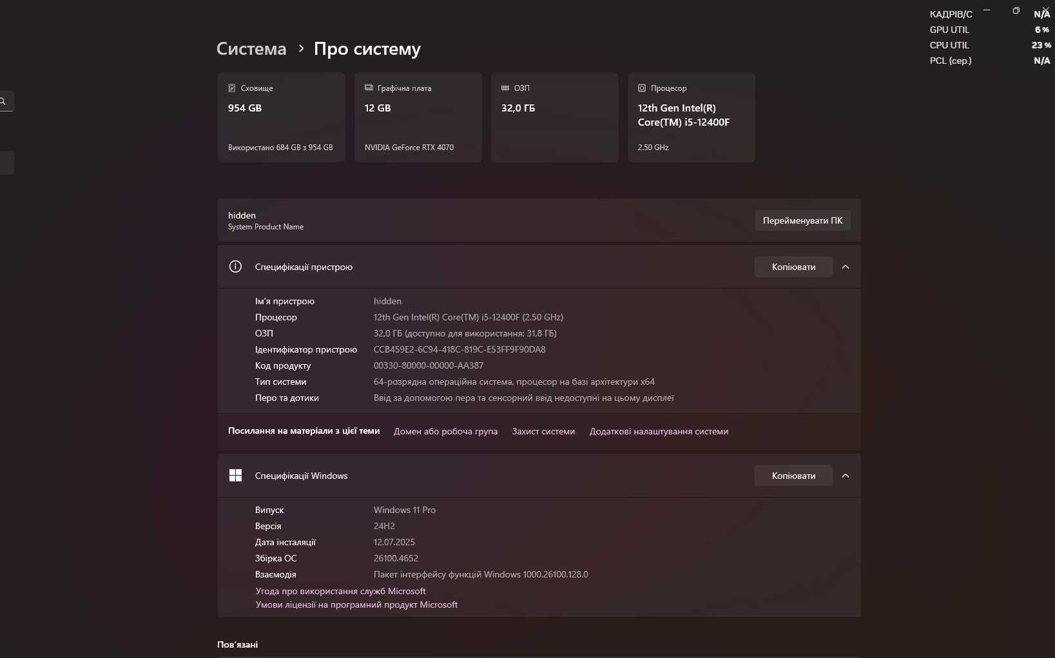Open Угода про використання служб Microsoft
This screenshot has width=1055, height=658.
340,591
